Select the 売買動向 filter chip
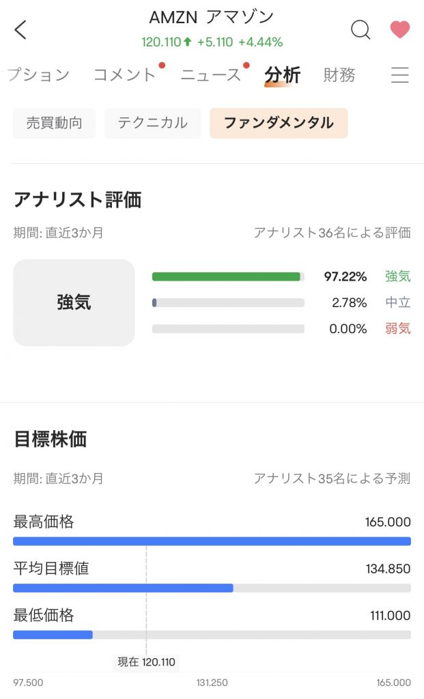 tap(53, 123)
